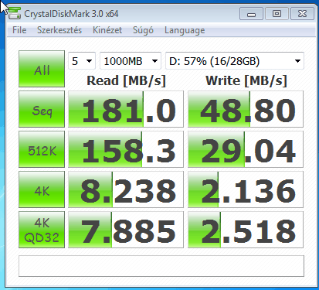
Task: Select the Seq read result 181.0
Action: tap(126, 109)
